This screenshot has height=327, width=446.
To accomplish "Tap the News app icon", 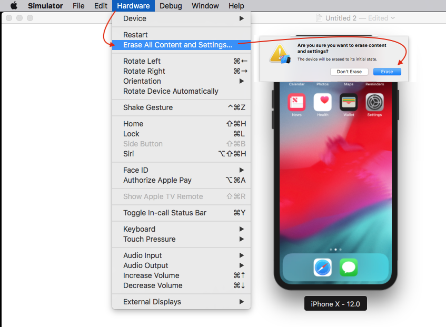I will click(296, 102).
